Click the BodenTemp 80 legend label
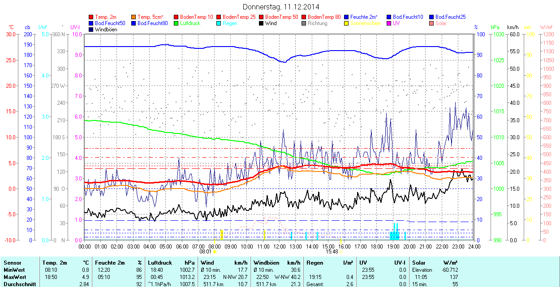This screenshot has height=287, width=560. click(x=324, y=17)
